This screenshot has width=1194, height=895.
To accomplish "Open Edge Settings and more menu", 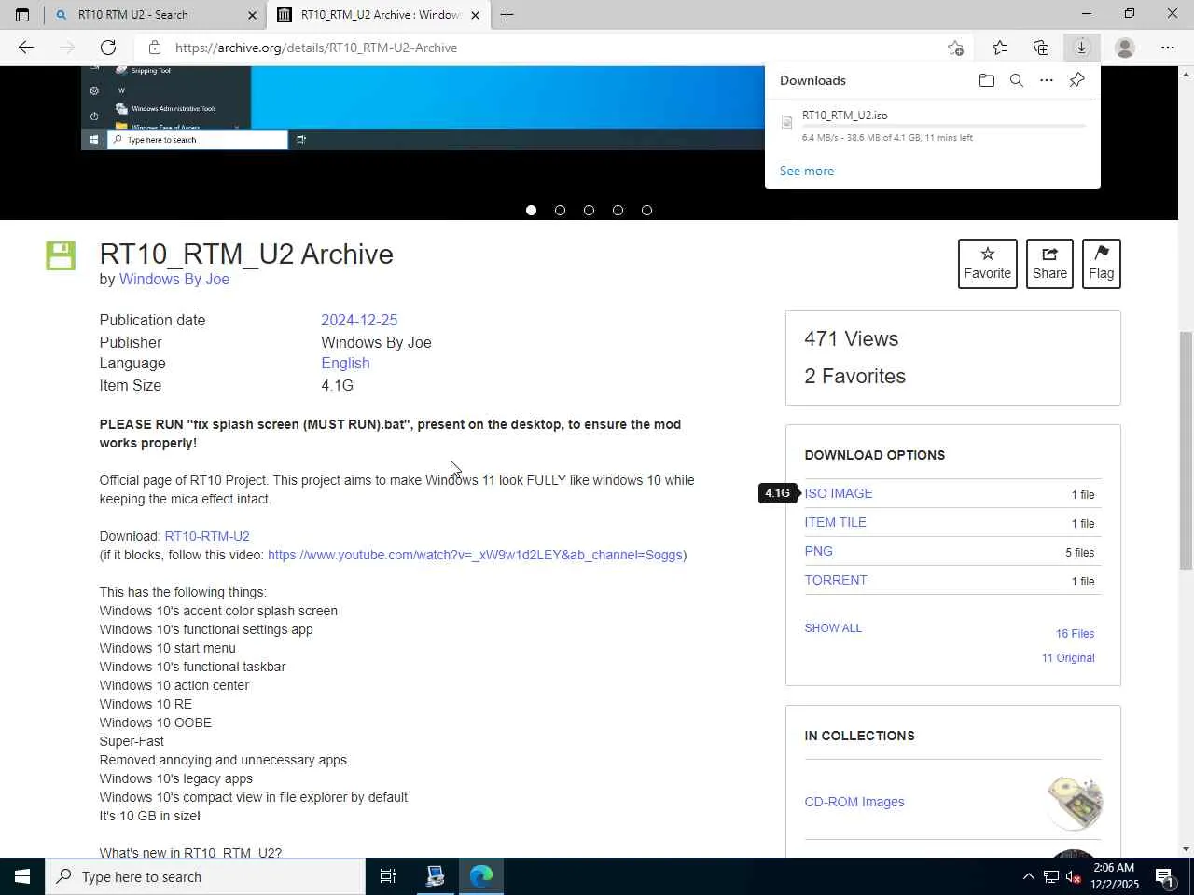I will tap(1168, 48).
